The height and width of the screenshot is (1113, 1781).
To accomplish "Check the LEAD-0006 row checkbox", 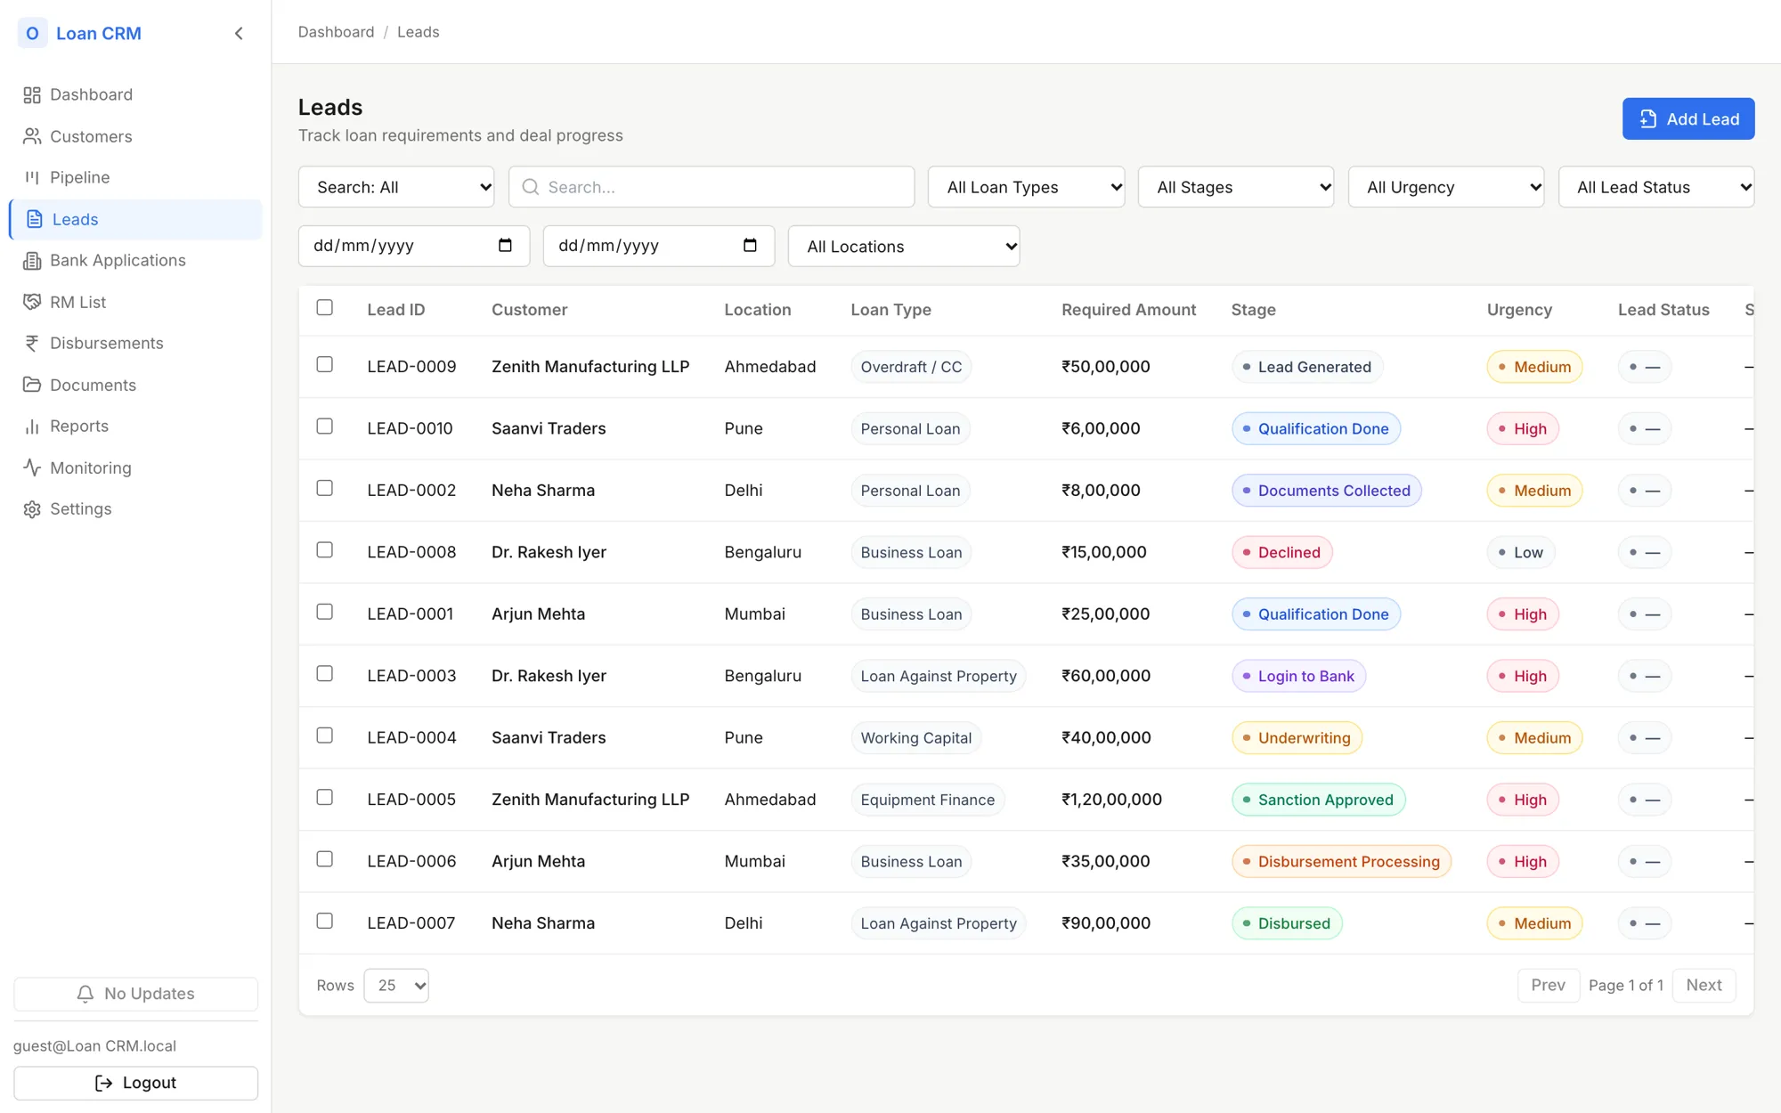I will (x=325, y=859).
